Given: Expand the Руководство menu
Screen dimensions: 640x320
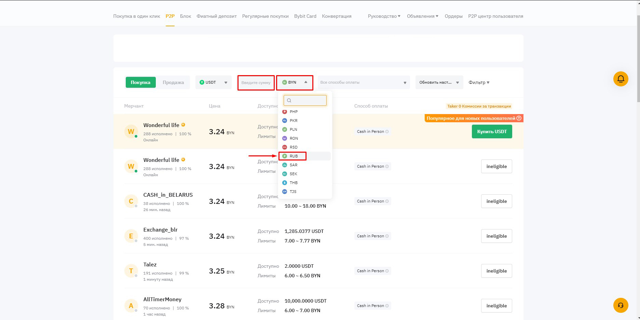Looking at the screenshot, I should pos(384,16).
